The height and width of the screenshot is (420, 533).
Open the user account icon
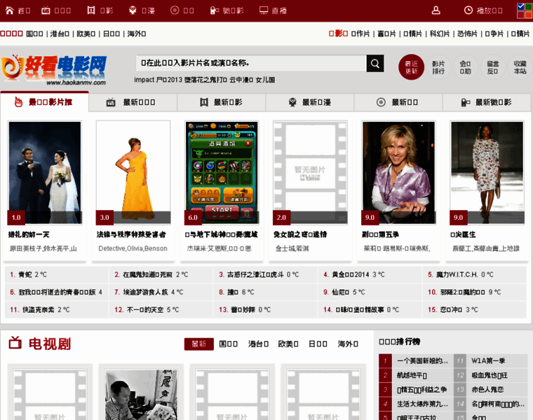click(436, 10)
